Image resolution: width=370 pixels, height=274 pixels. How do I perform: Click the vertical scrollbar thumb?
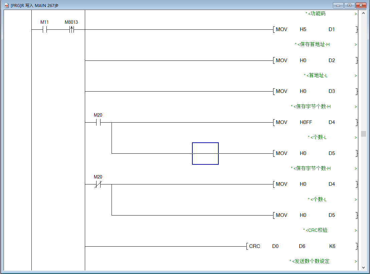[x=363, y=134]
